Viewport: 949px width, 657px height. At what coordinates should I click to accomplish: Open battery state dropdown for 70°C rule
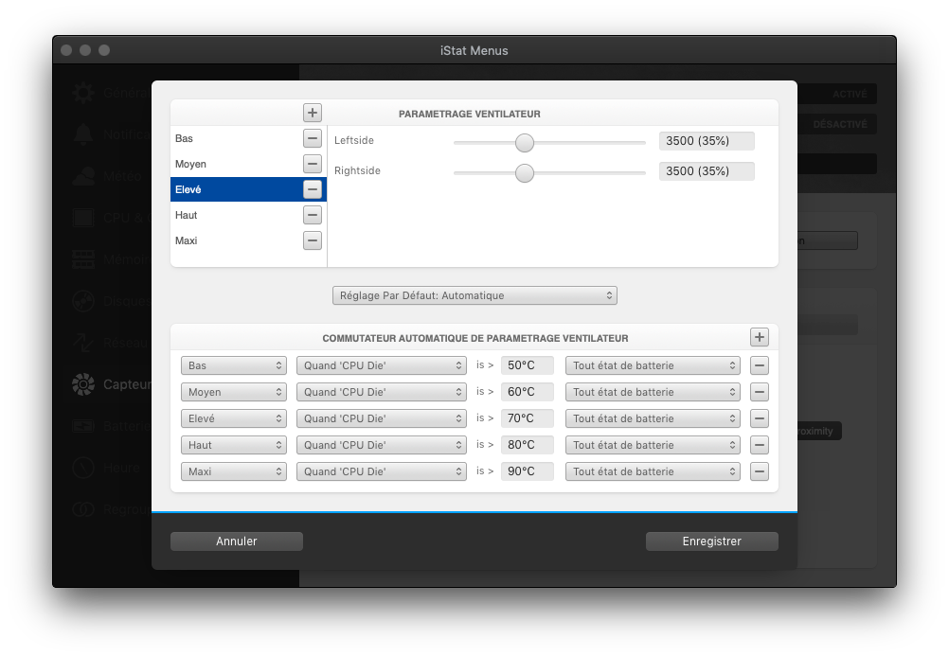(653, 418)
